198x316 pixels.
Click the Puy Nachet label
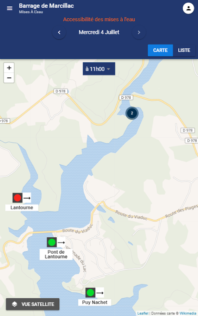[x=95, y=302]
